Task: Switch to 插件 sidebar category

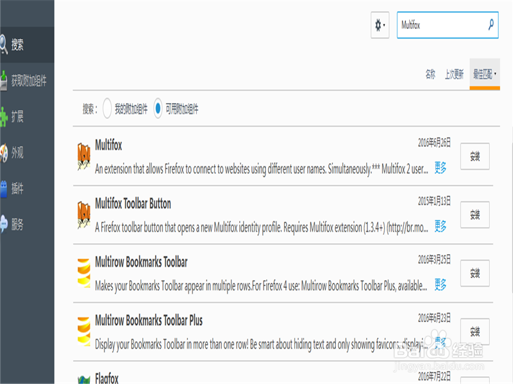Action: coord(27,188)
